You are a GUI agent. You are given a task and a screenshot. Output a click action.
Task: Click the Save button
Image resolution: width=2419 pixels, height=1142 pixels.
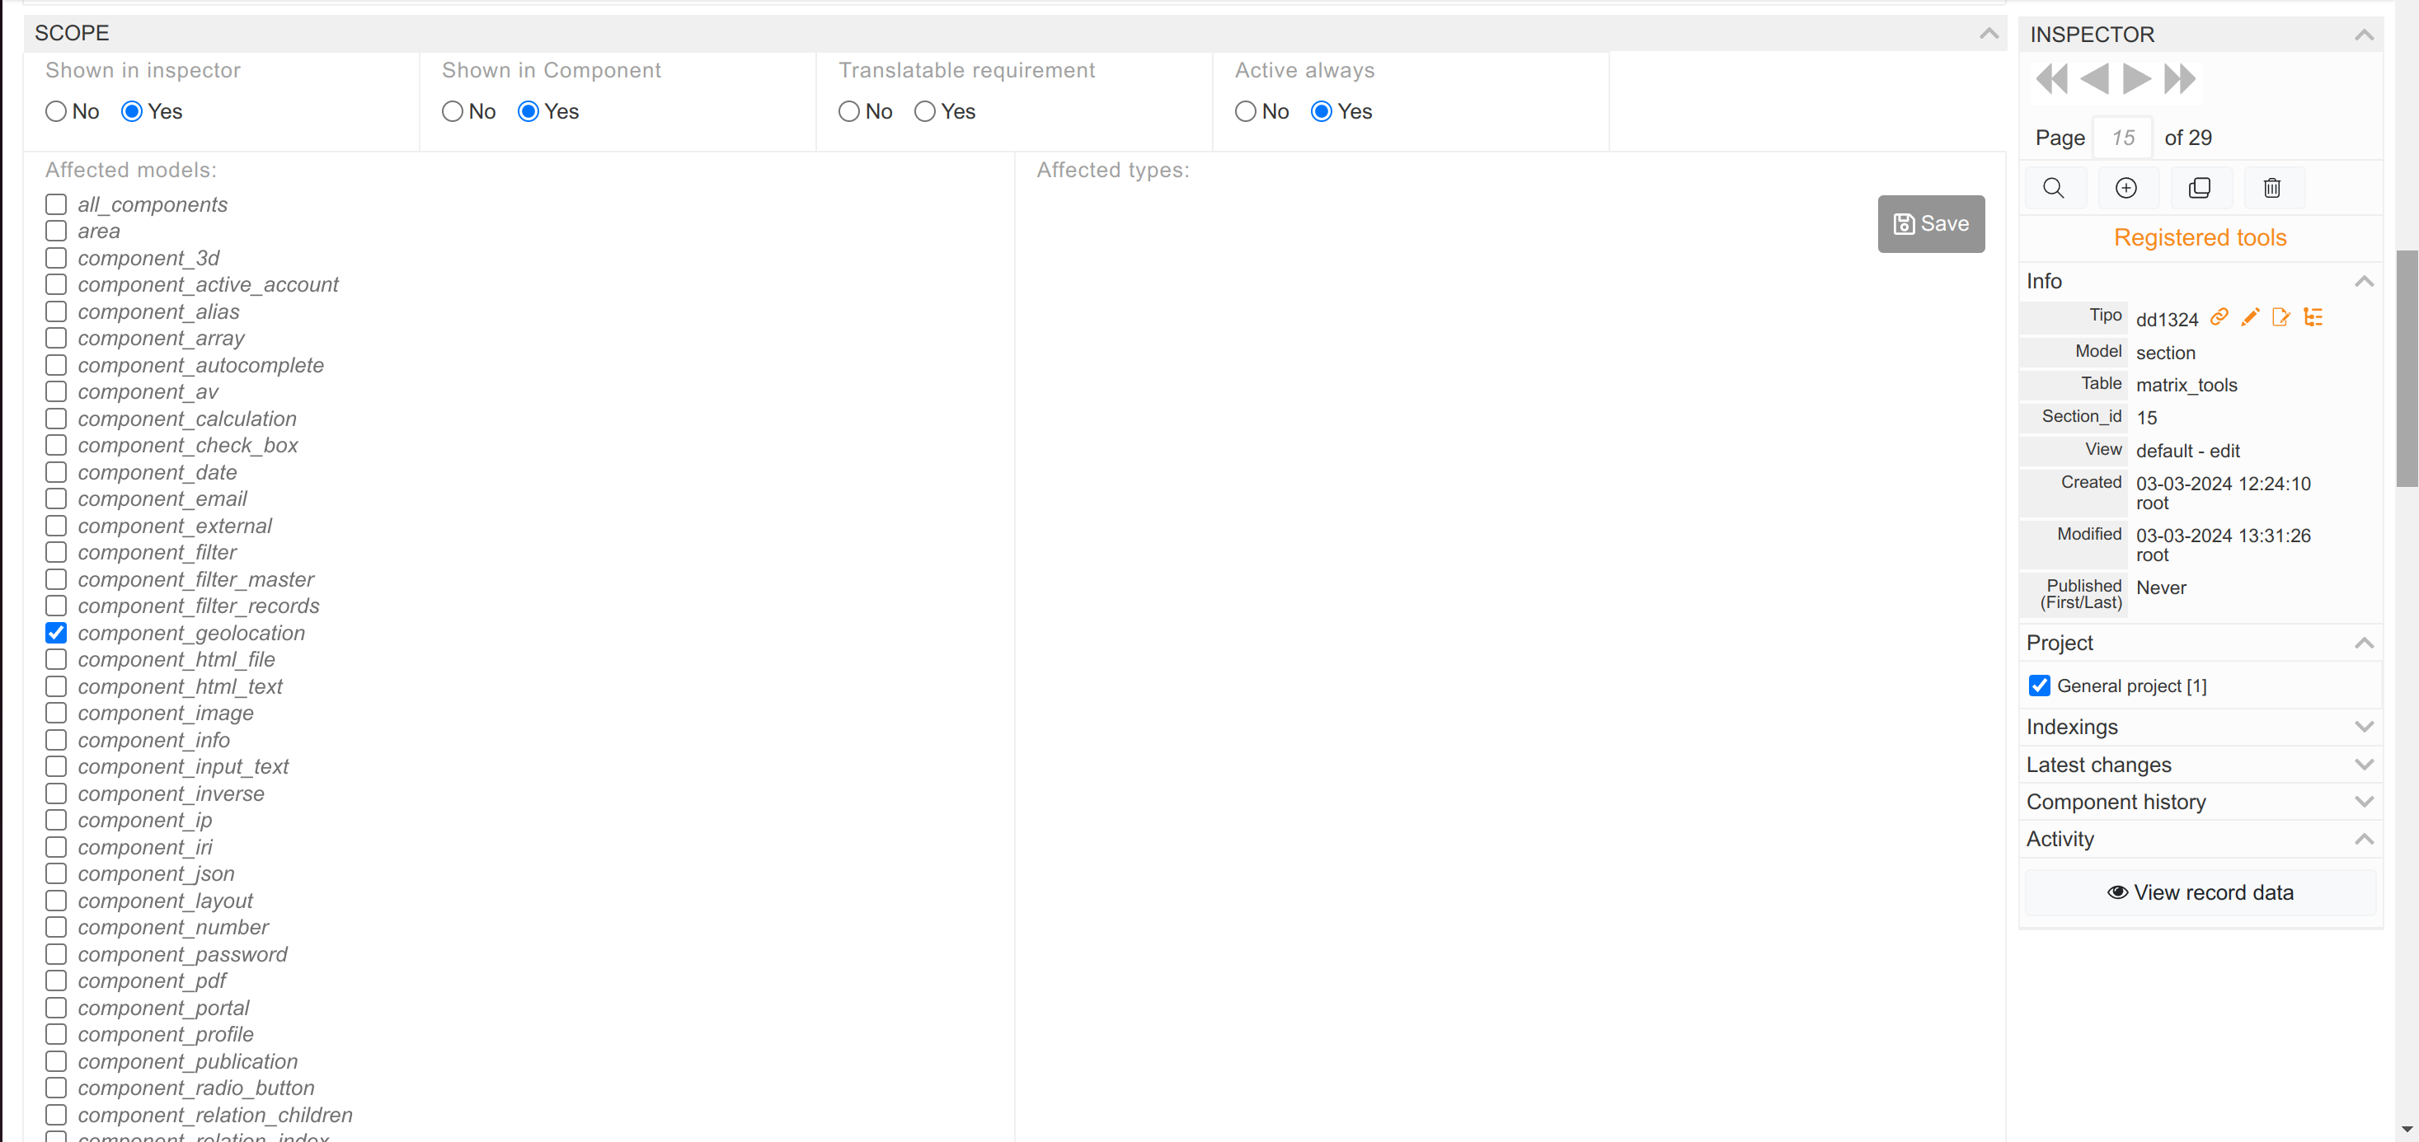click(1931, 223)
